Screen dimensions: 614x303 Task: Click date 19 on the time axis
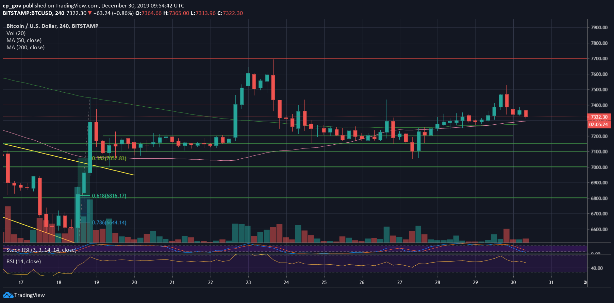click(97, 283)
